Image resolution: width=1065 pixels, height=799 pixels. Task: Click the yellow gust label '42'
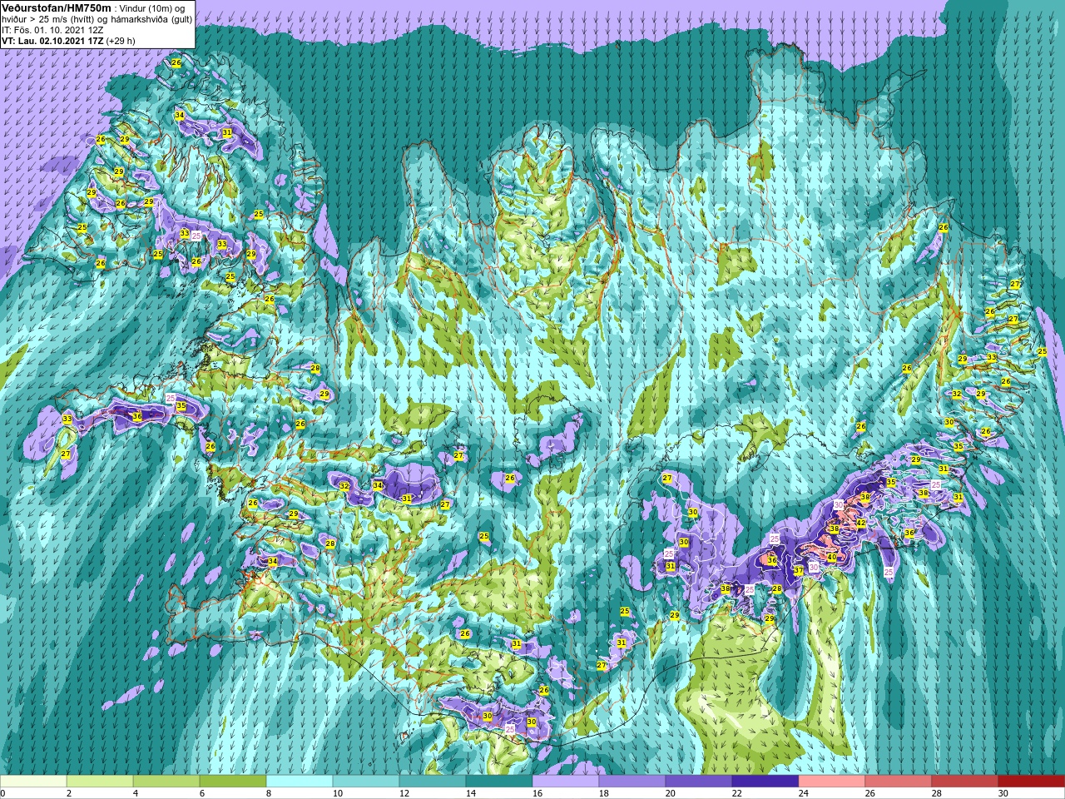pyautogui.click(x=861, y=523)
